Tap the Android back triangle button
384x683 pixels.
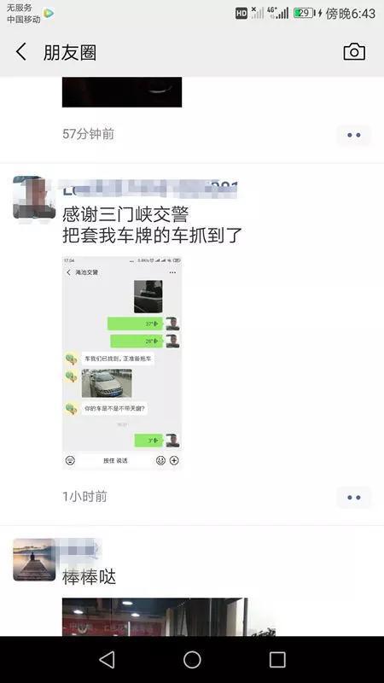(108, 659)
